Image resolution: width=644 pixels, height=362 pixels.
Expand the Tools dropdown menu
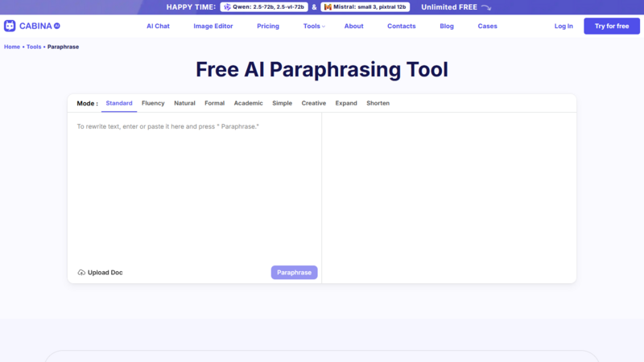tap(314, 26)
